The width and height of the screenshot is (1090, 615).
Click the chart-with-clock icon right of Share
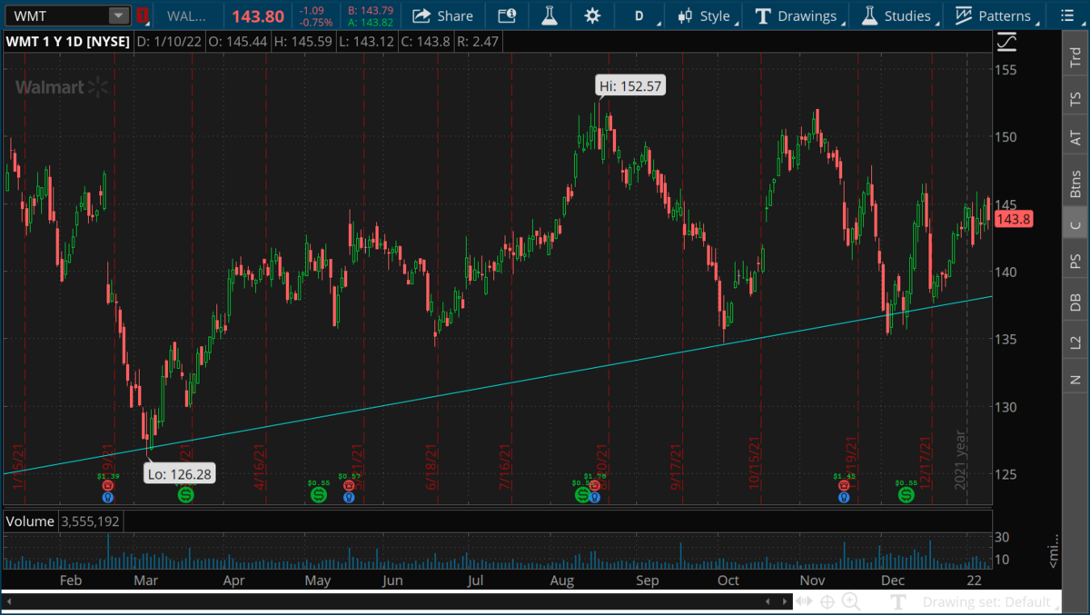click(506, 15)
